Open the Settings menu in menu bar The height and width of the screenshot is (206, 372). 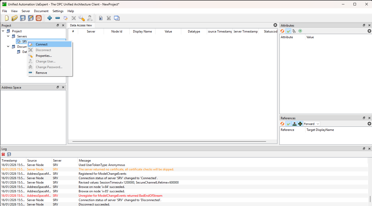(x=58, y=11)
